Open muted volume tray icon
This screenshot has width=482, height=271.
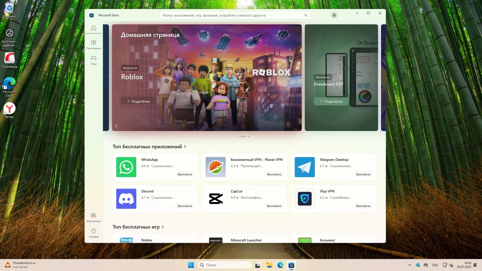click(451, 265)
